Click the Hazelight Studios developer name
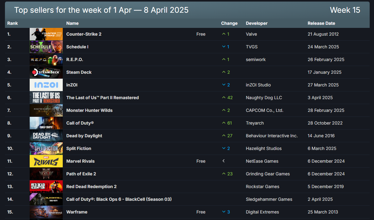Screen dimensions: 374x220 (x=264, y=148)
